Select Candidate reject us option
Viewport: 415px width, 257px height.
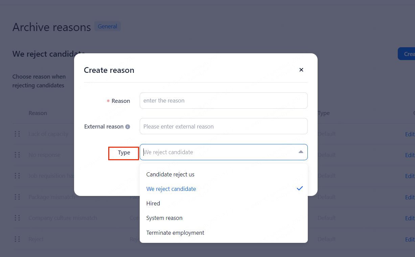pos(170,174)
